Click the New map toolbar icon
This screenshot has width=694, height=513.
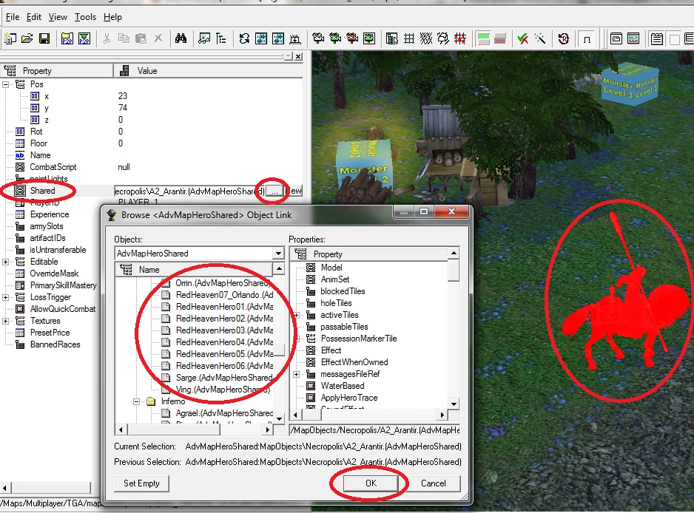[x=10, y=39]
